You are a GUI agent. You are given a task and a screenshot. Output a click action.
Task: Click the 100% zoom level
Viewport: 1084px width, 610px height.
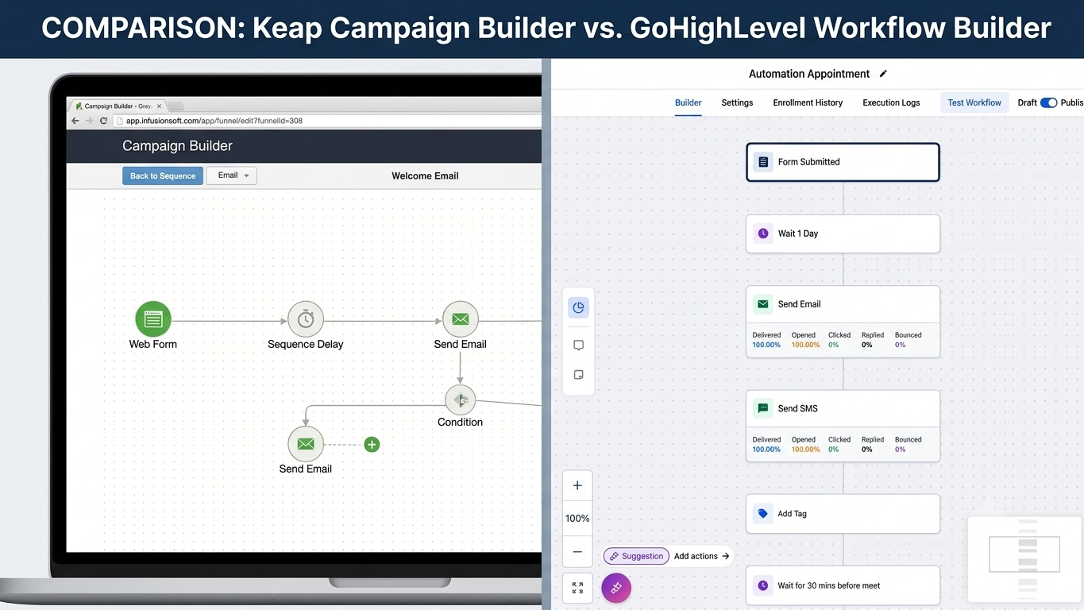(x=577, y=519)
